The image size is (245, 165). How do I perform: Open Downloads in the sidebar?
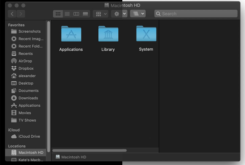pos(26,98)
